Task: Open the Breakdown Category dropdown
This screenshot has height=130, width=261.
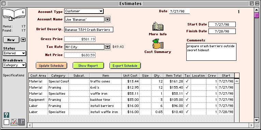Action: 14,65
